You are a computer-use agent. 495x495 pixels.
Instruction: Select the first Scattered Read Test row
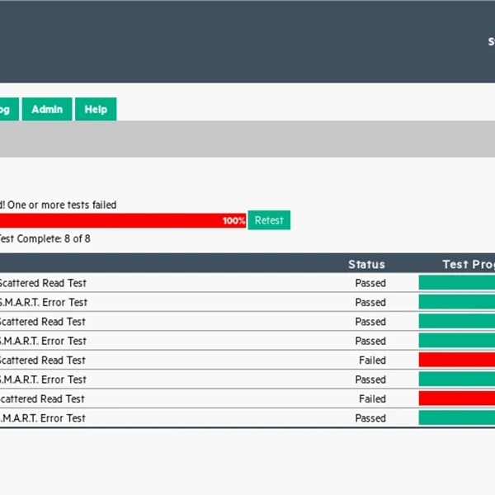(43, 283)
